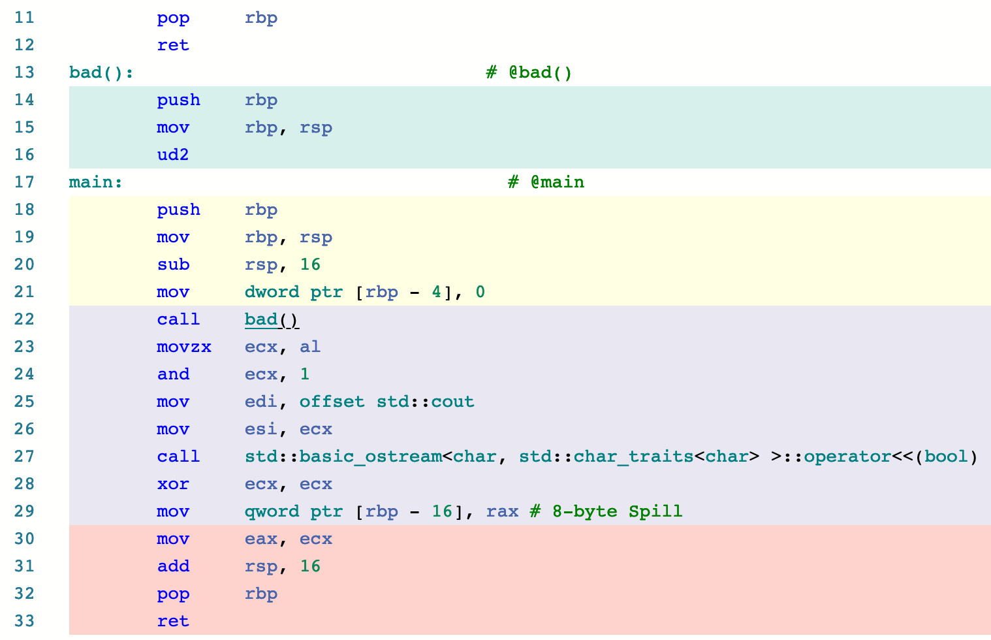Click the main: label

point(95,182)
